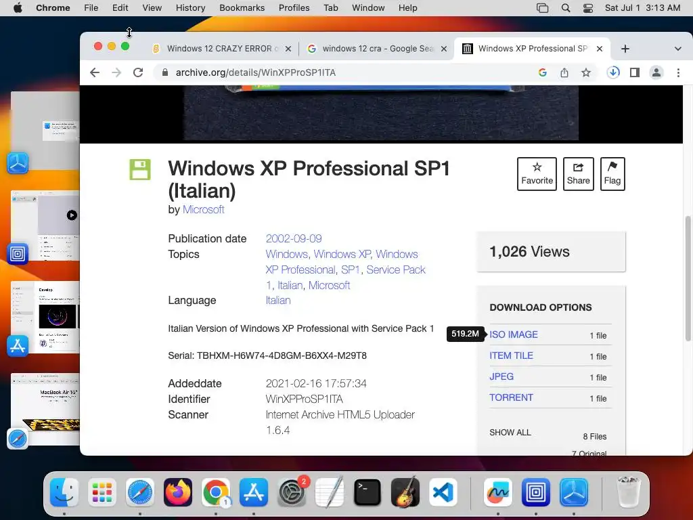Bookmark this page with the star icon
Viewport: 693px width, 520px height.
click(586, 72)
